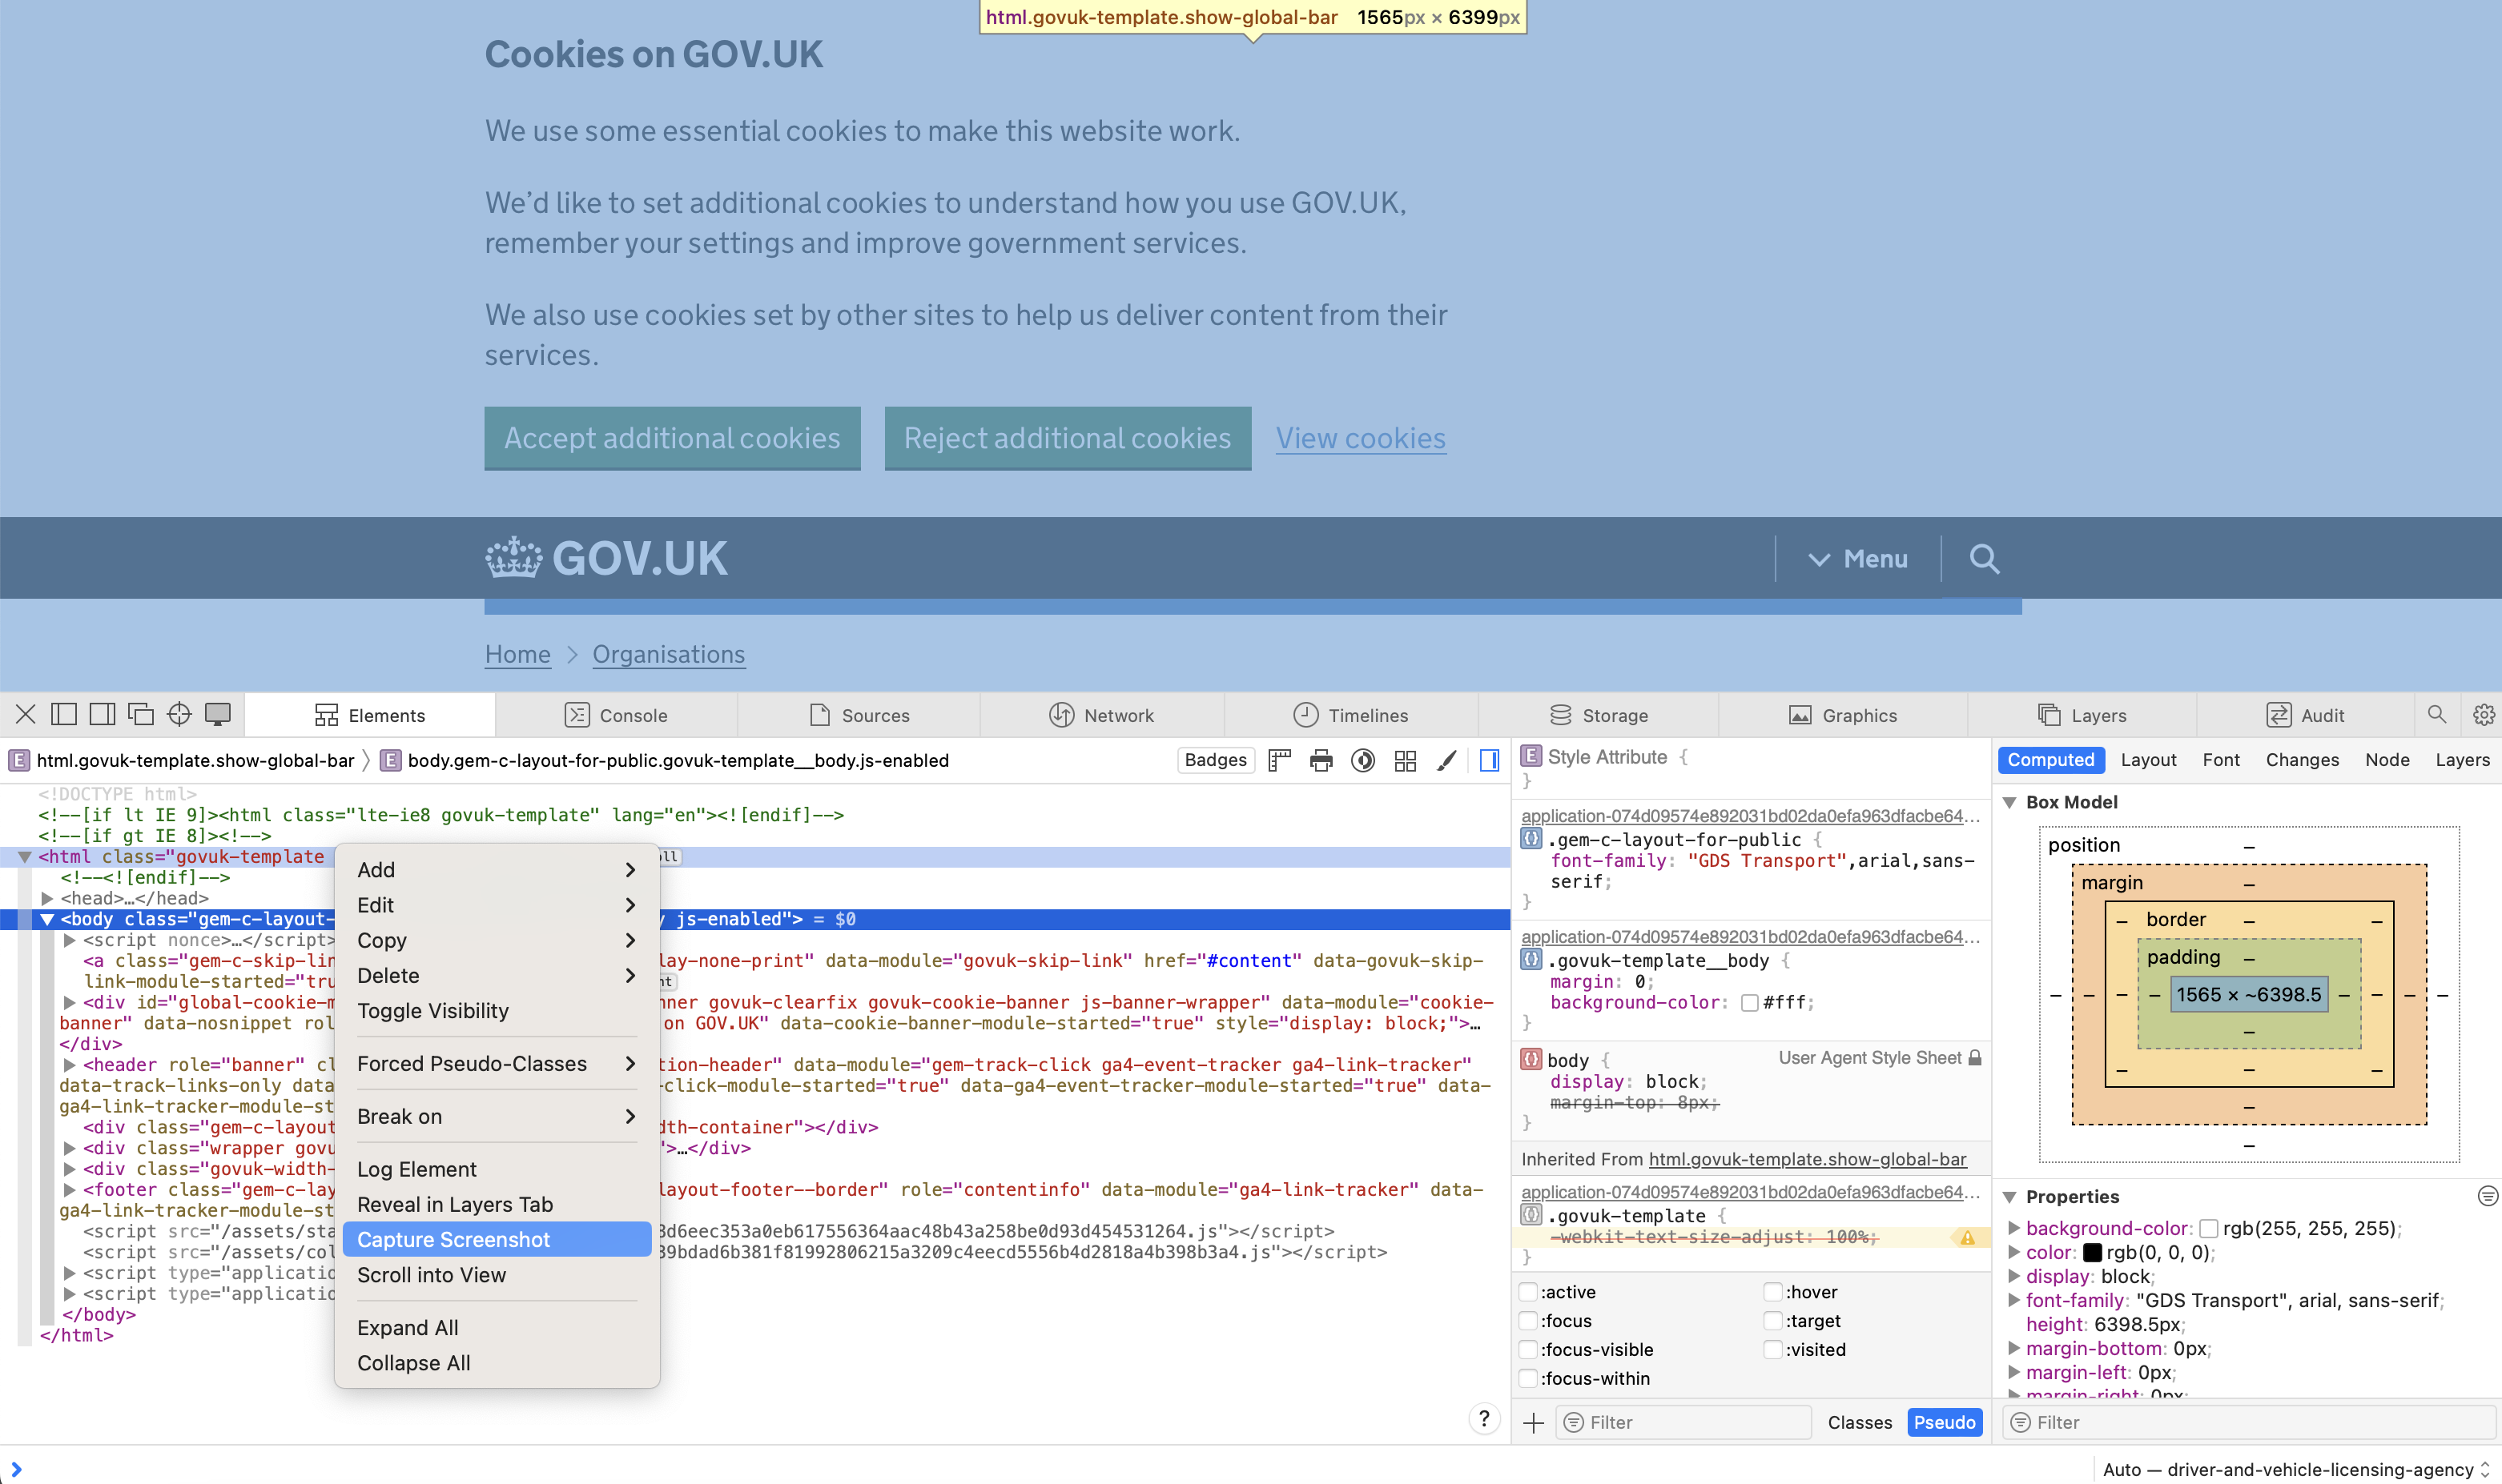2502x1484 pixels.
Task: Open the Menu dropdown on GOV.UK header
Action: [x=1858, y=558]
